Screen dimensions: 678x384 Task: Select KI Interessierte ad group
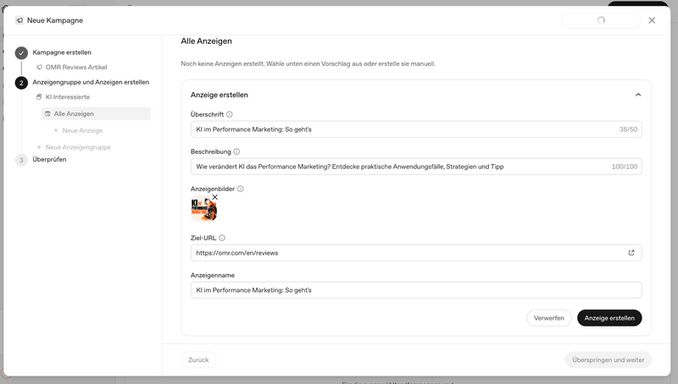pyautogui.click(x=68, y=97)
